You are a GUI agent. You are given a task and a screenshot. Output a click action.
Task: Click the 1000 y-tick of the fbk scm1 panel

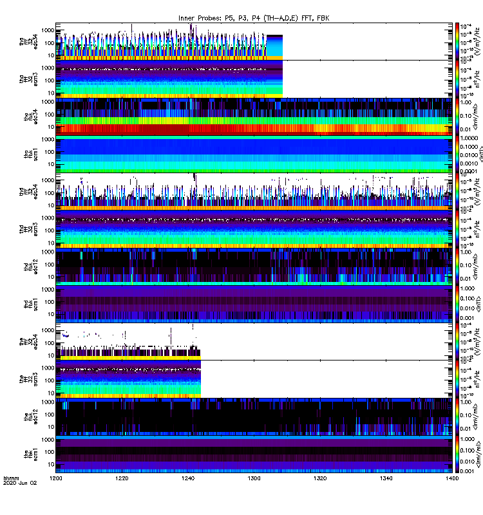point(48,440)
